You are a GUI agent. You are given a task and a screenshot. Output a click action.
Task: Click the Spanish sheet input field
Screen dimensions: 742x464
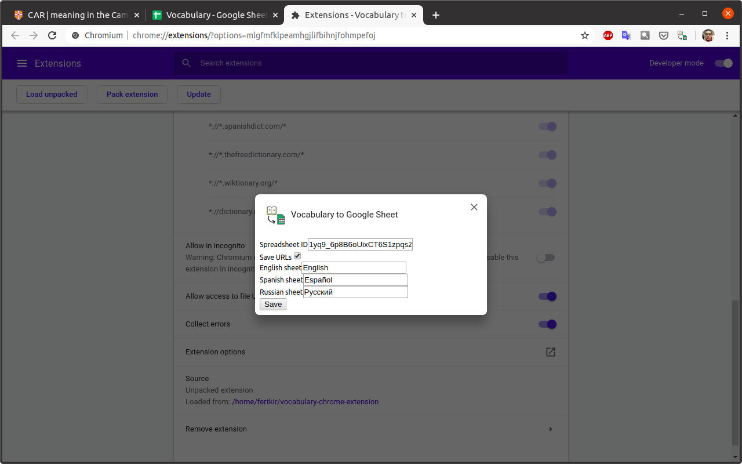pyautogui.click(x=355, y=280)
